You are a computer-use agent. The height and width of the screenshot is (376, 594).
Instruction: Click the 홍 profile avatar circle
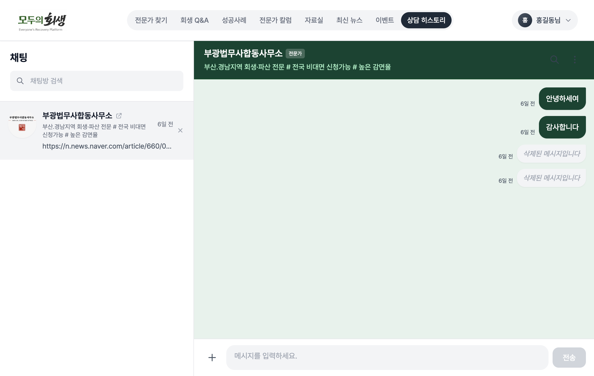tap(525, 20)
